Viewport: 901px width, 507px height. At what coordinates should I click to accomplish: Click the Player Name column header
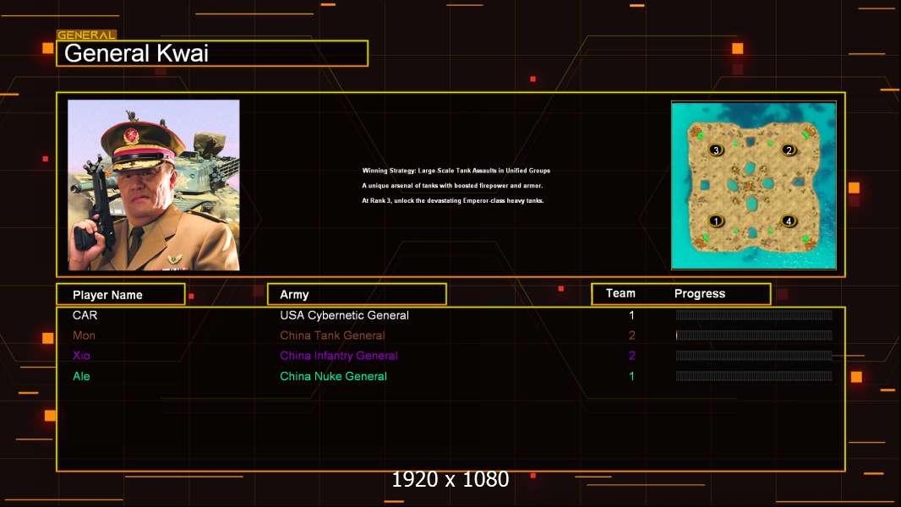(x=121, y=295)
